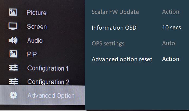Open the Configuration 2 text entry
Screen dimensions: 189x111
click(48, 82)
